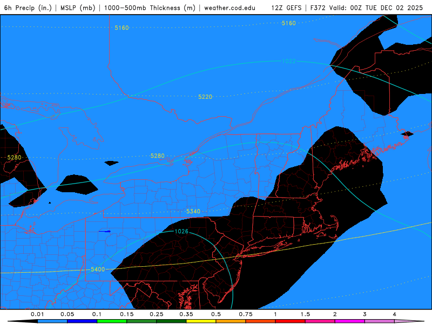Viewport: 432px width, 324px height.
Task: Click the red 1–1.5 legend swatch
Action: point(291,321)
